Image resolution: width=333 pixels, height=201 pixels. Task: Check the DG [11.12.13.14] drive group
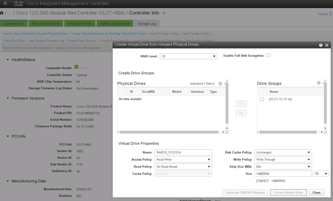pyautogui.click(x=262, y=99)
